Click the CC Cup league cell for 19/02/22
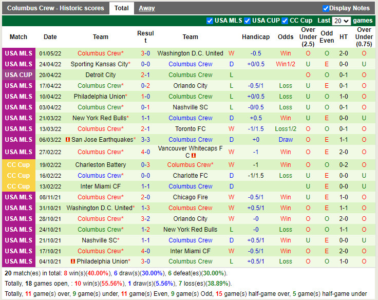Image resolution: width=378 pixels, height=300 pixels. coord(18,165)
